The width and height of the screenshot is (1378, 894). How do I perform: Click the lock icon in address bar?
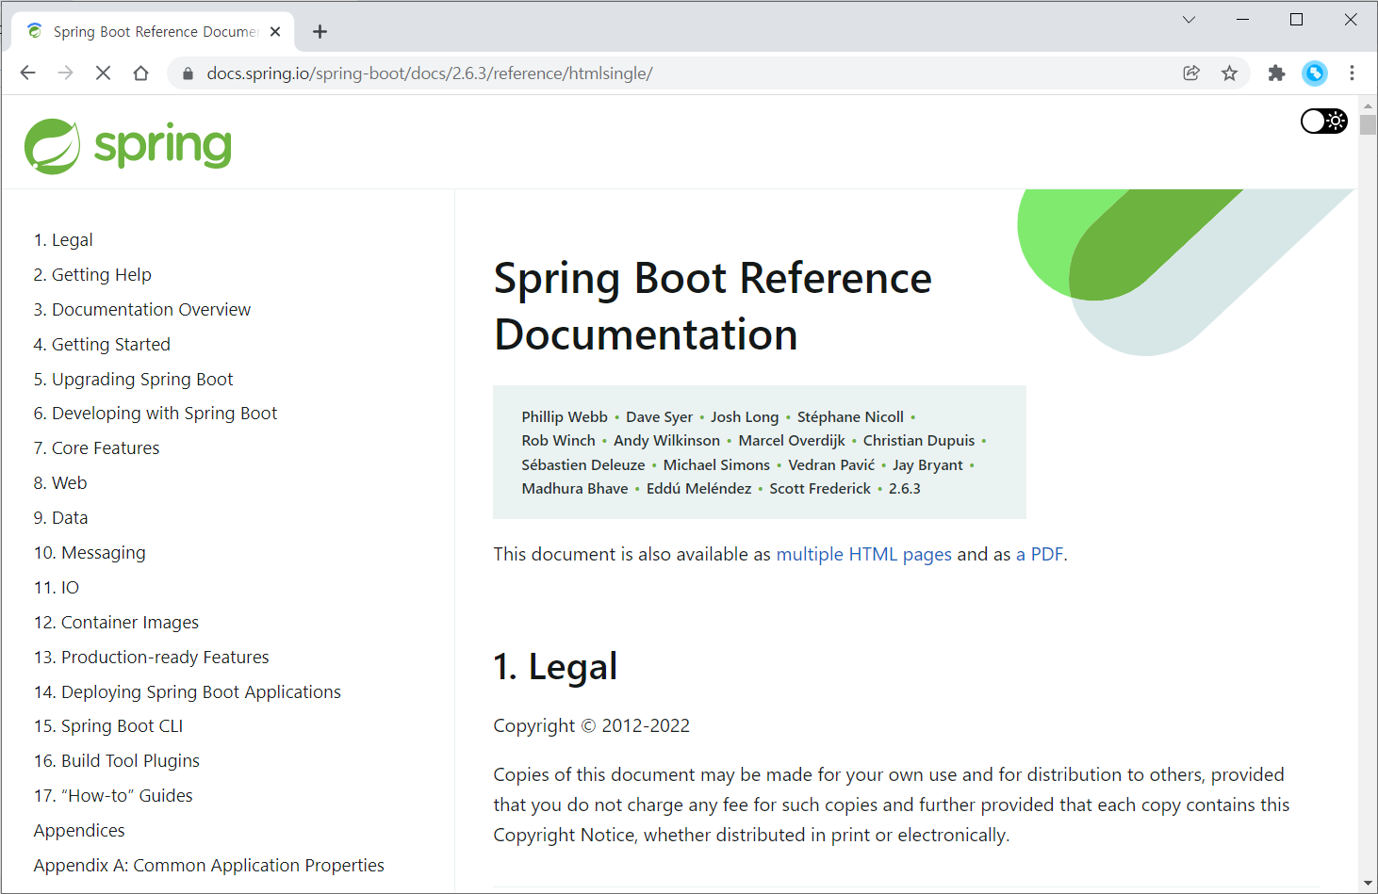point(188,73)
